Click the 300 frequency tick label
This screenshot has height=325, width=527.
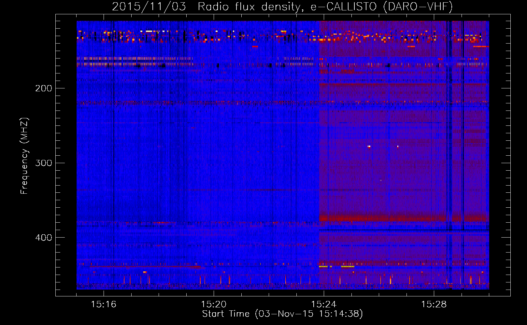click(x=44, y=163)
